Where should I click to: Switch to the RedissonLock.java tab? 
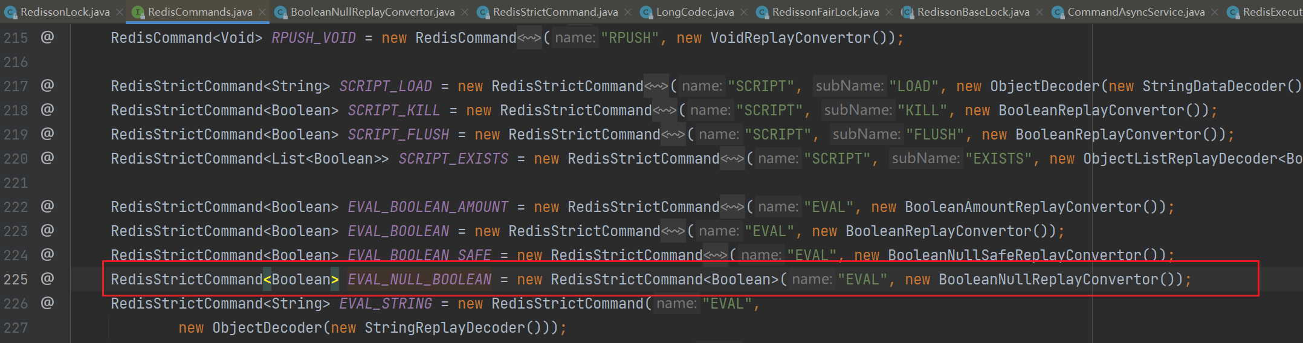(x=65, y=12)
